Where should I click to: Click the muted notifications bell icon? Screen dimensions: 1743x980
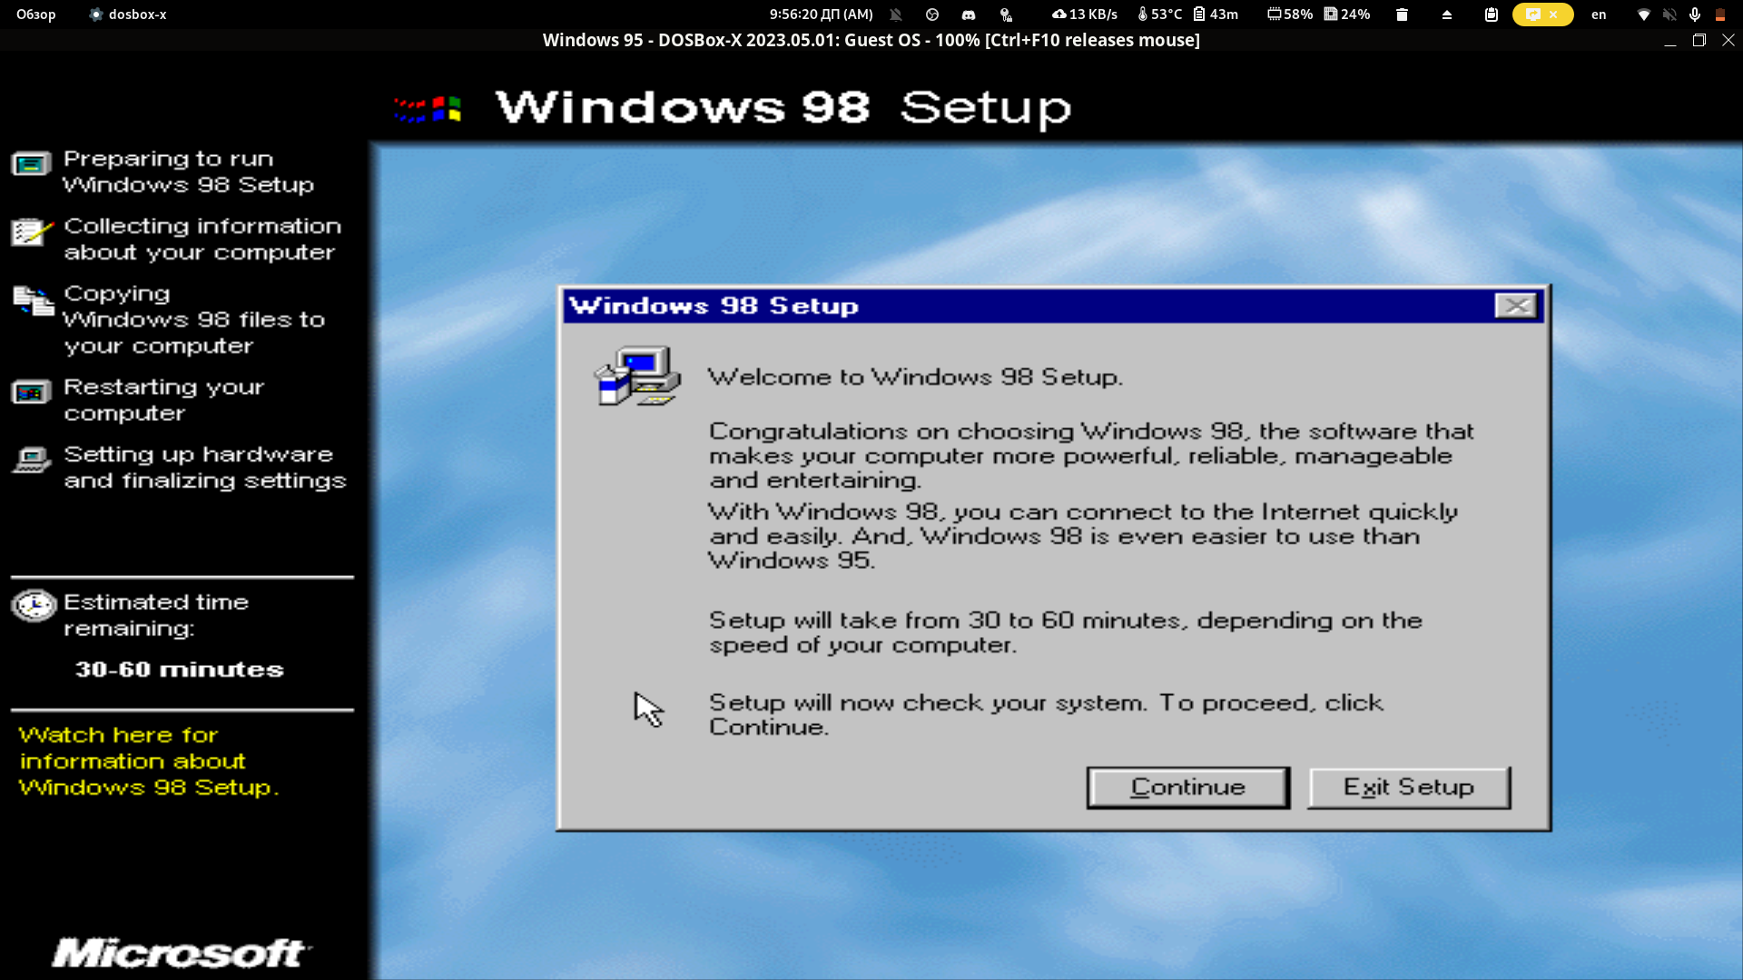[x=896, y=15]
